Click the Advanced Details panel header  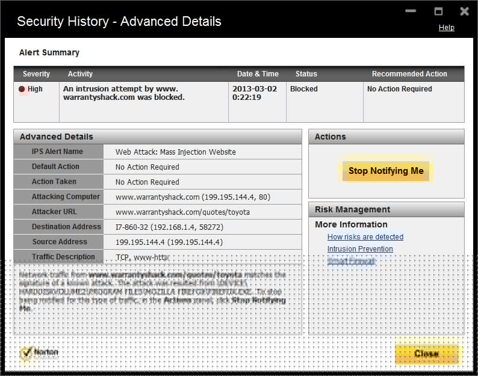(x=158, y=137)
